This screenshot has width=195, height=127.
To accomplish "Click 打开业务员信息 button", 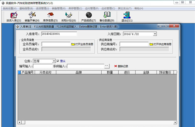I will 82,44.
